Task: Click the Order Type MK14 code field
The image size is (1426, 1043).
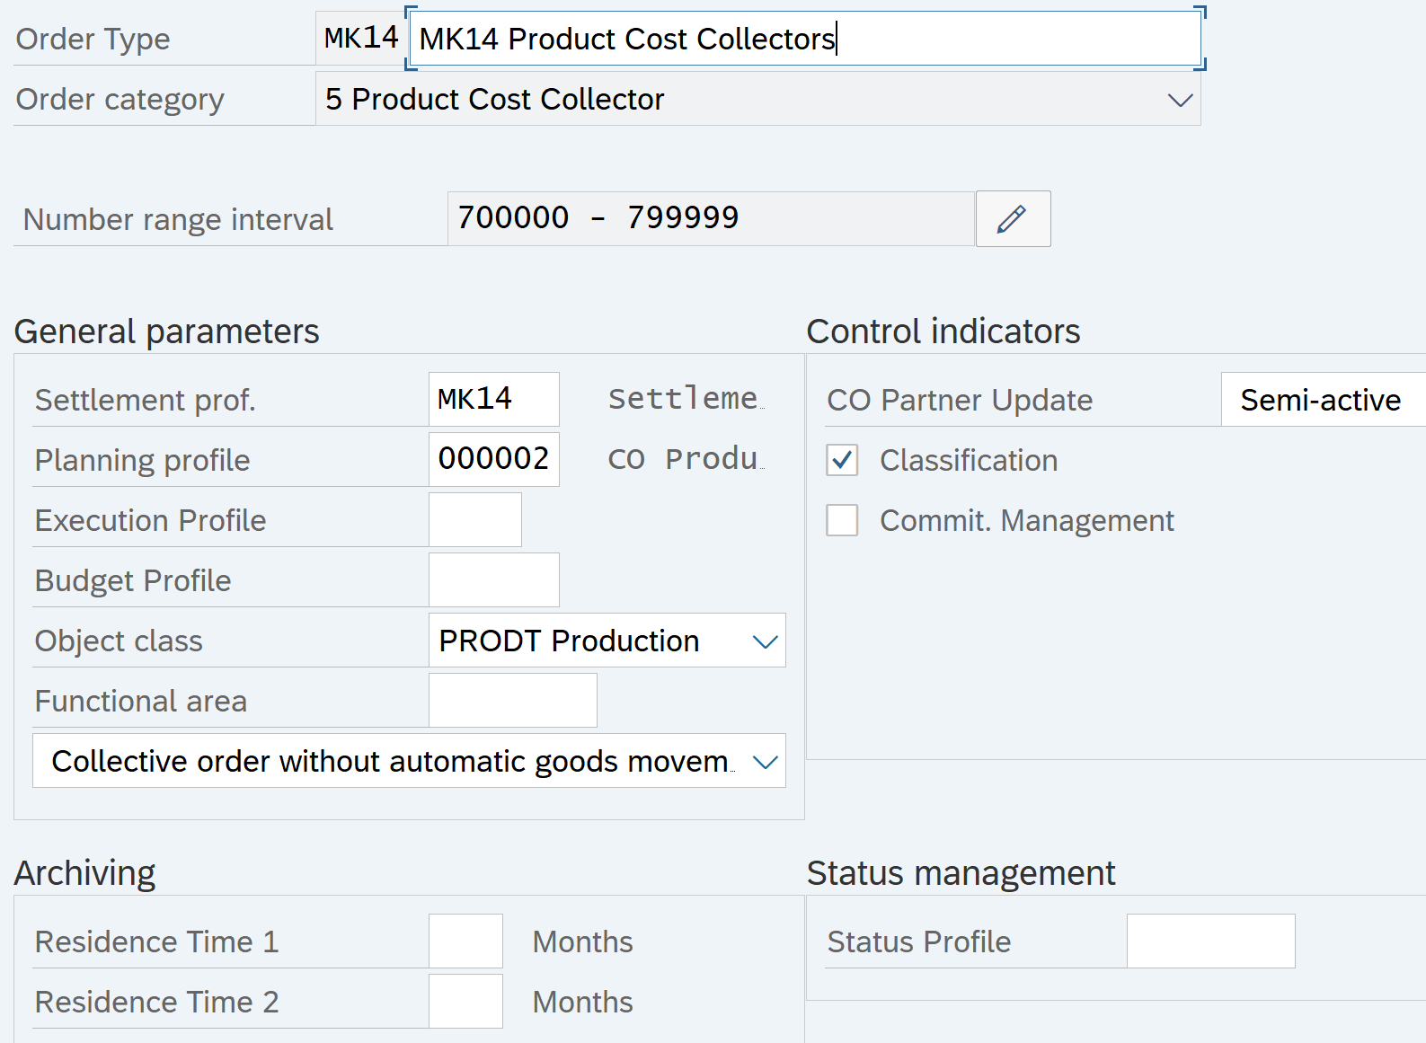Action: (361, 38)
